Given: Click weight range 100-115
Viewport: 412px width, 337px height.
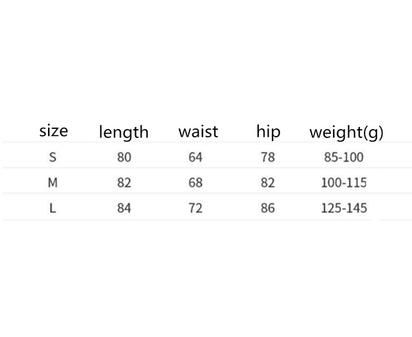Looking at the screenshot, I should click(x=344, y=183).
